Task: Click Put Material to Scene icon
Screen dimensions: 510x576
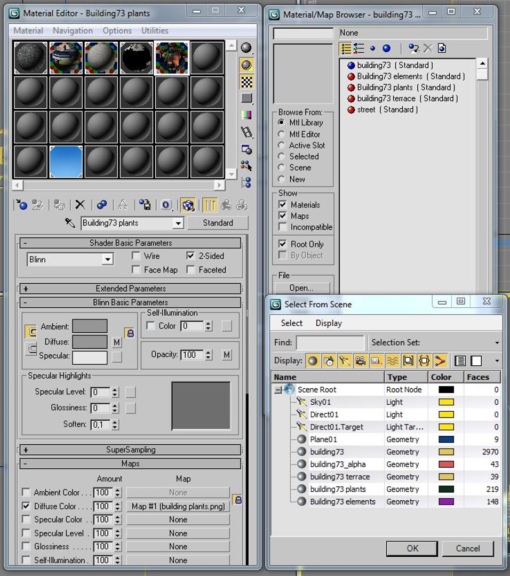Action: click(x=37, y=205)
